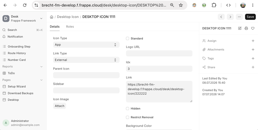
Task: Add a tag with plus icon
Action: [253, 58]
